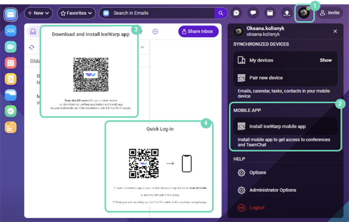Show My devices list
The width and height of the screenshot is (349, 222).
point(325,60)
